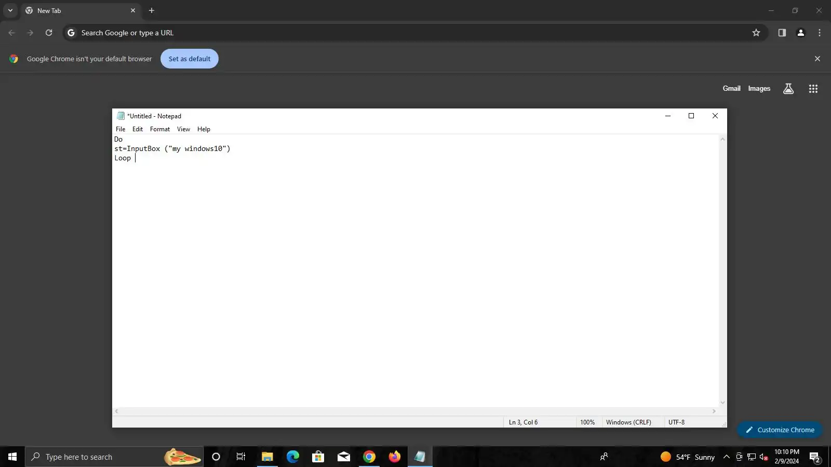
Task: Open Task View on taskbar
Action: (x=241, y=457)
